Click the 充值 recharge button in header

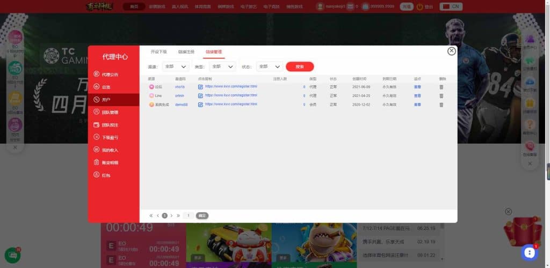click(407, 6)
